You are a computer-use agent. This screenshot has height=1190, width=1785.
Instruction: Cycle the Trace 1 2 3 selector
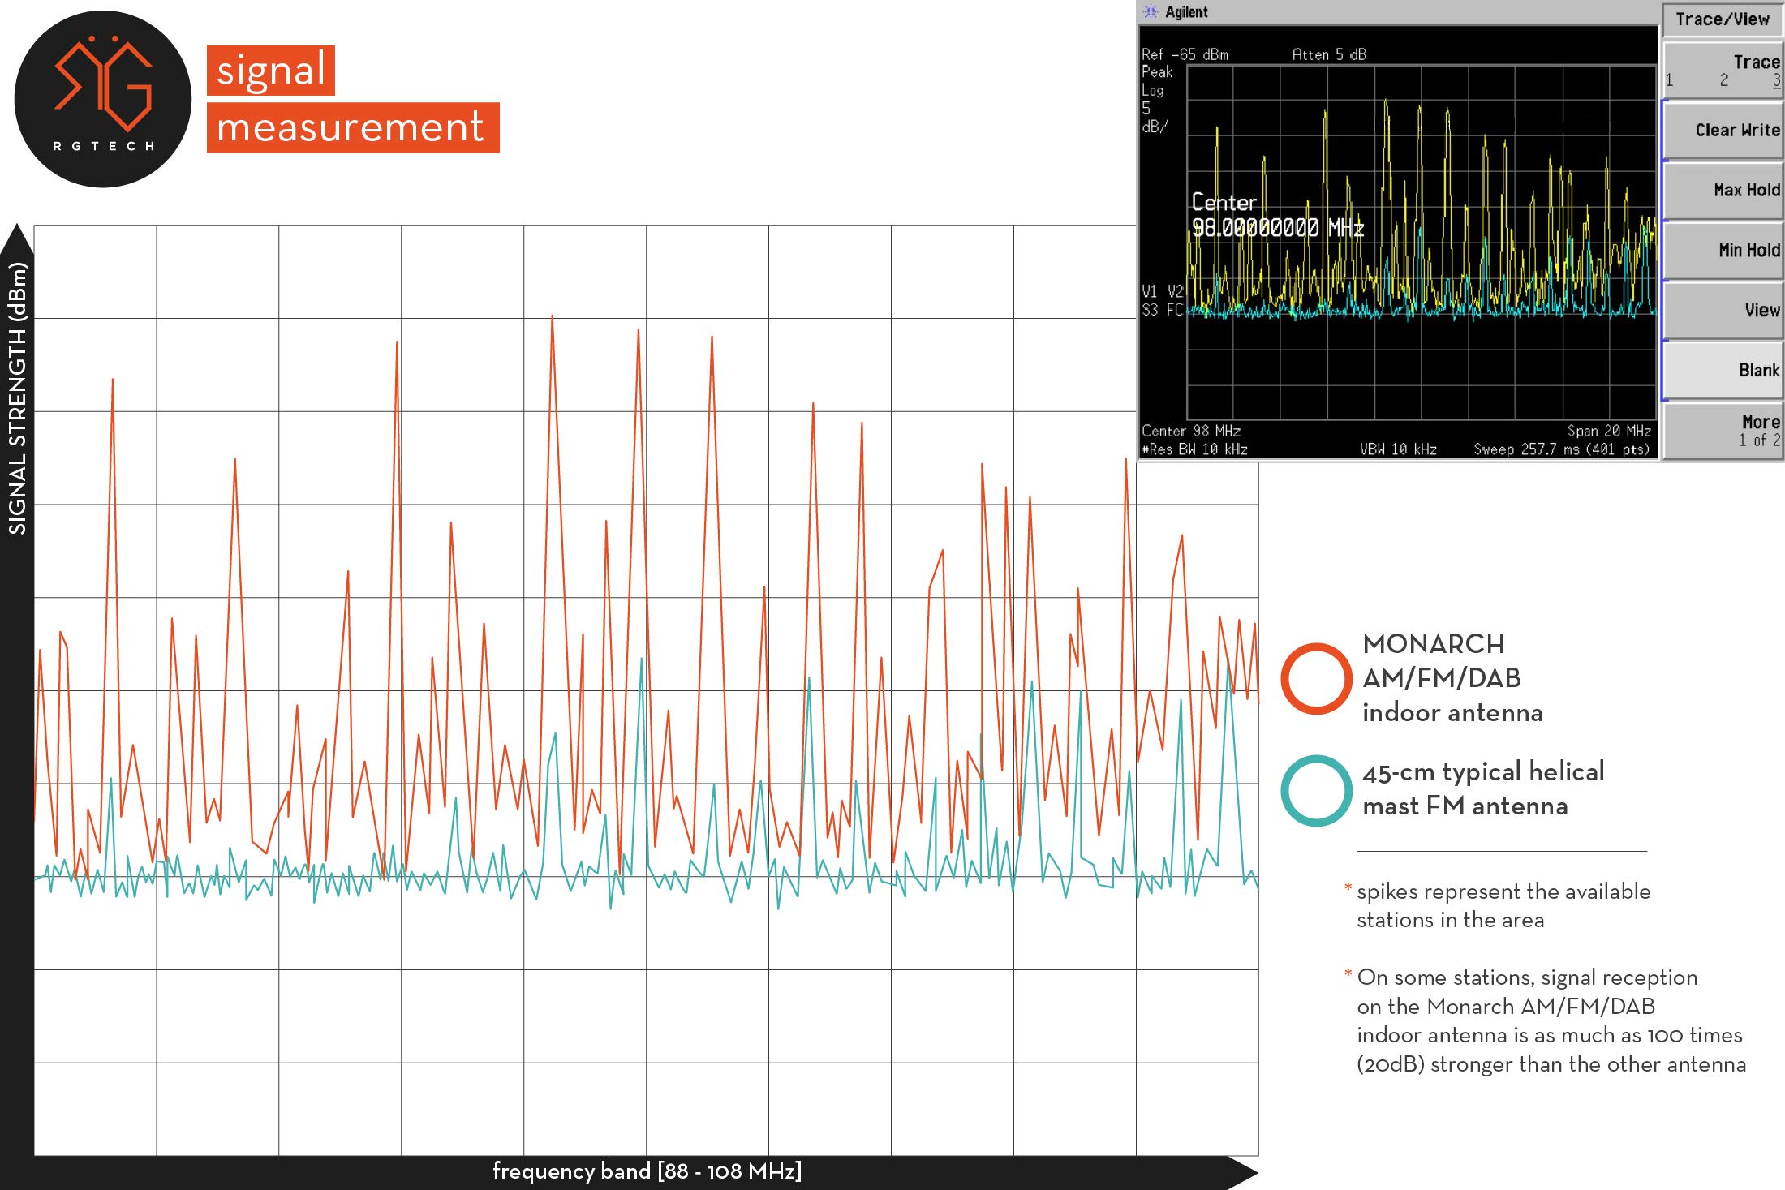pos(1722,71)
